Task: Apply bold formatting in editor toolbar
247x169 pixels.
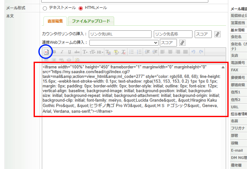Action: pyautogui.click(x=54, y=52)
